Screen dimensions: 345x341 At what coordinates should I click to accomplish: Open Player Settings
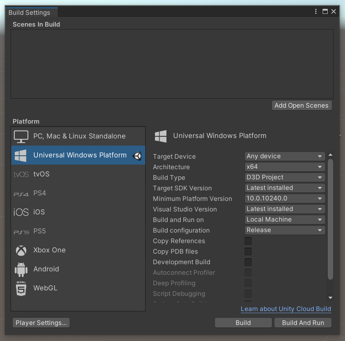[x=41, y=323]
